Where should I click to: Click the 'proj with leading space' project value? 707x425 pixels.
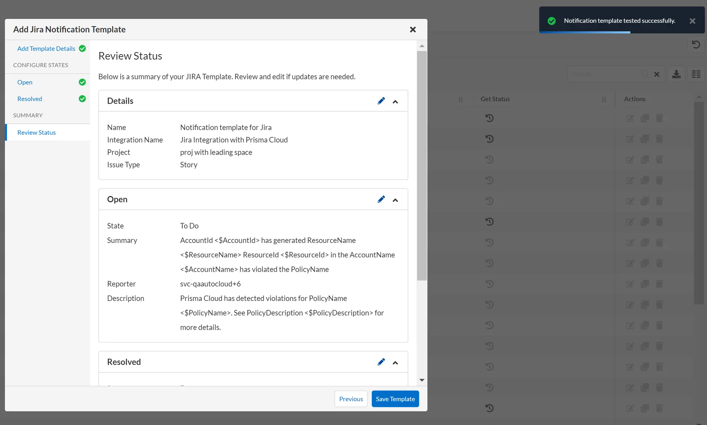coord(216,152)
